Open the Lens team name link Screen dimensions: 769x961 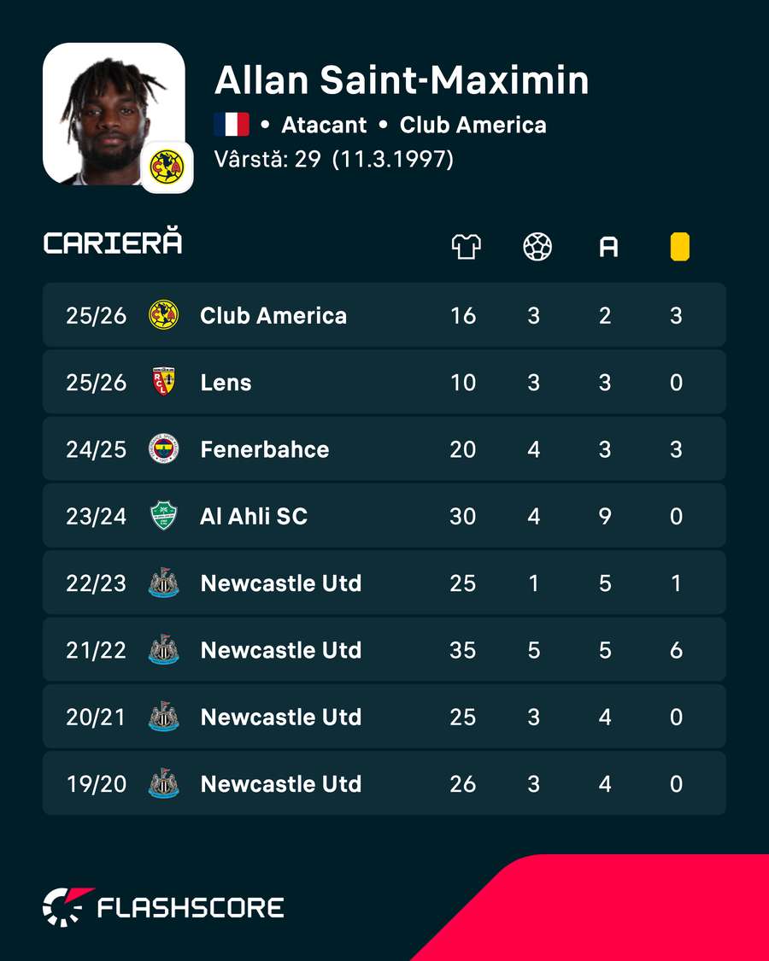(226, 383)
